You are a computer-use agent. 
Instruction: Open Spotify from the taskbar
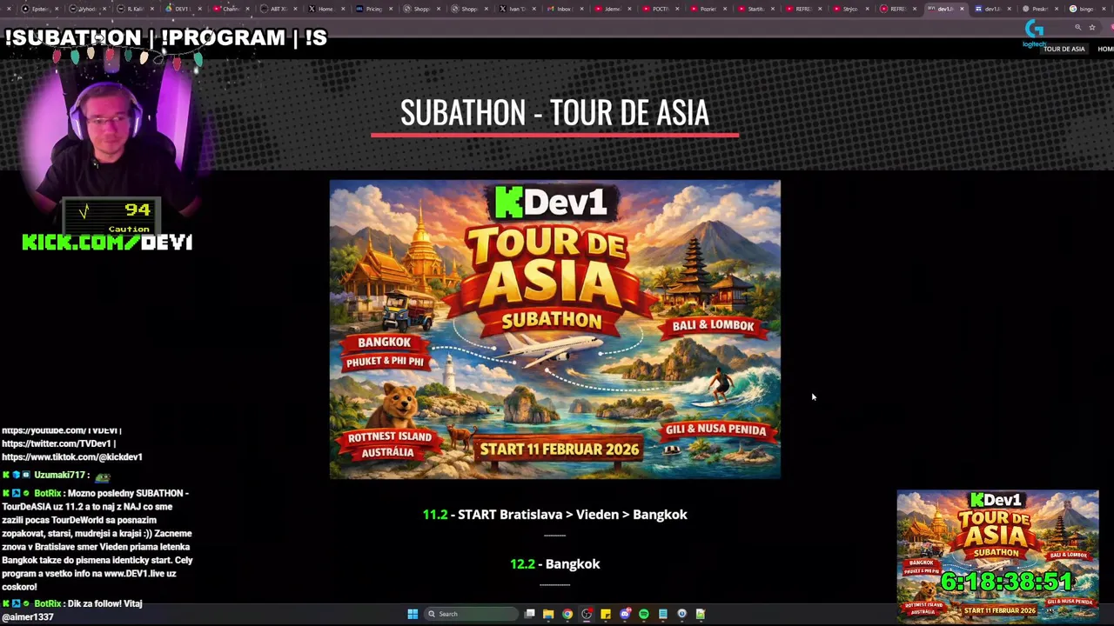(644, 614)
